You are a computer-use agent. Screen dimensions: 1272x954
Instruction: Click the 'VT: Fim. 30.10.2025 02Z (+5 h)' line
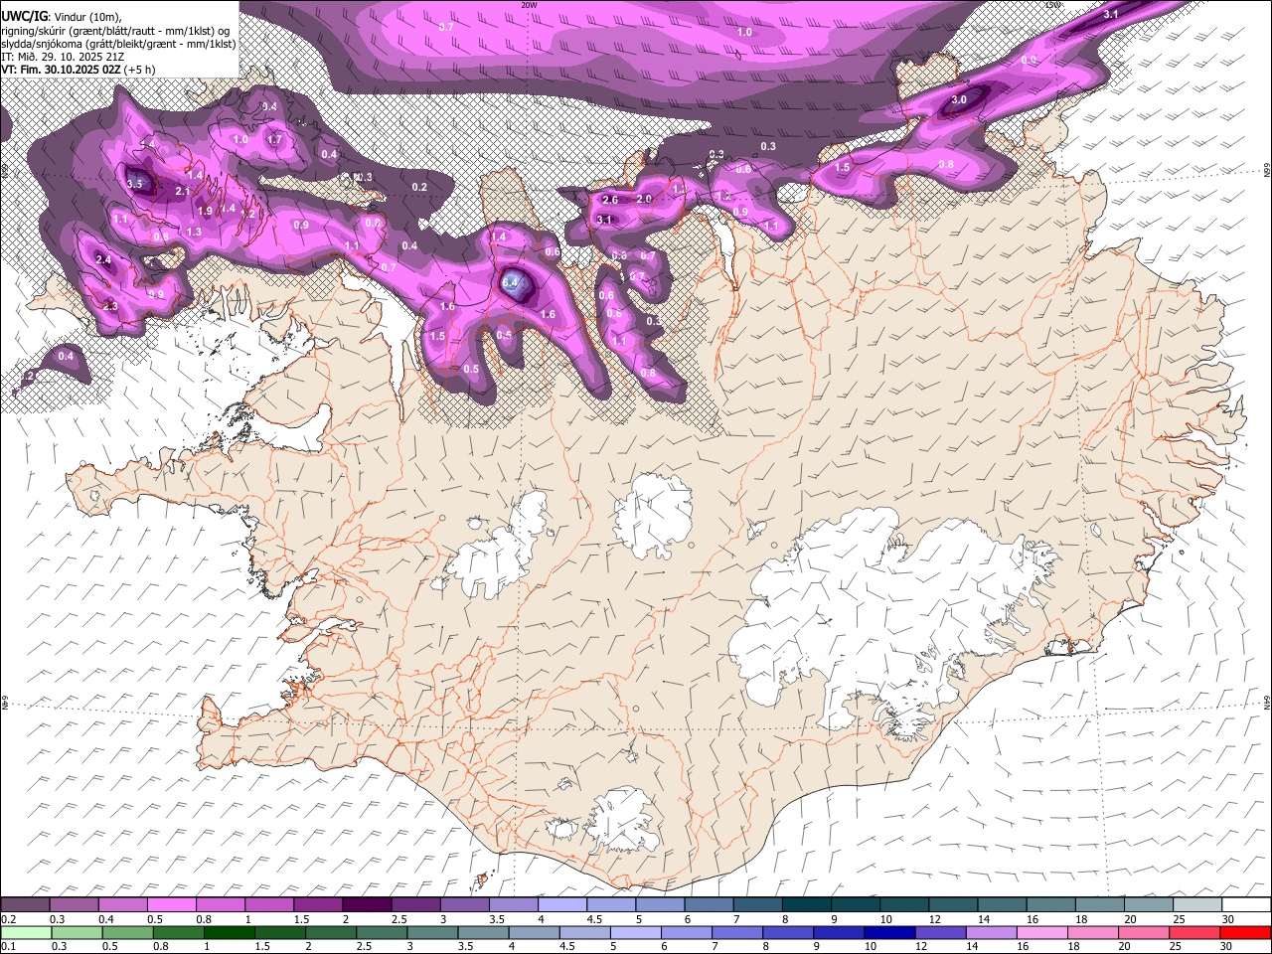(x=78, y=70)
